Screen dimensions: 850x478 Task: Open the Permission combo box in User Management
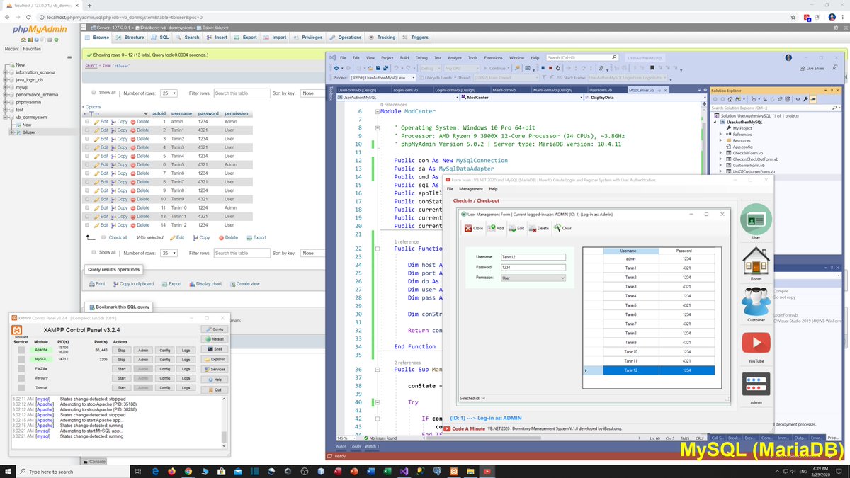coord(533,278)
